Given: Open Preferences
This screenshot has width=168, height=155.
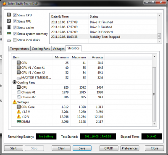Looking at the screenshot, I should coord(130,148).
